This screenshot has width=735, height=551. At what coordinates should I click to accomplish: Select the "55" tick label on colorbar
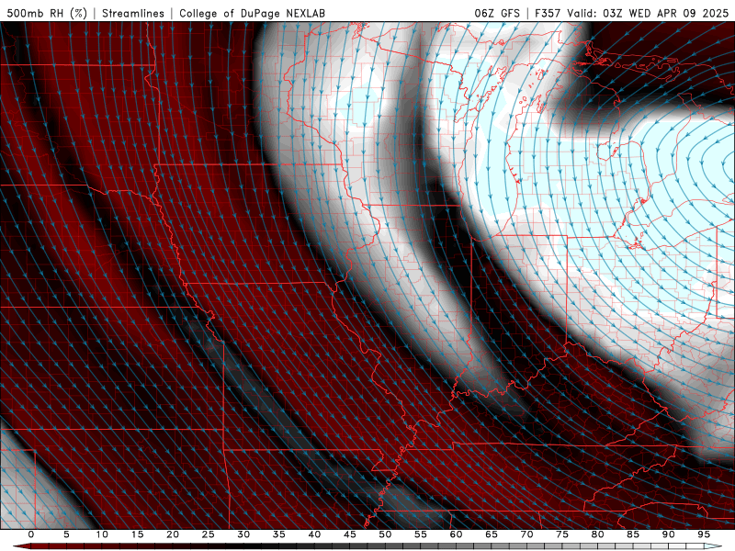point(421,534)
